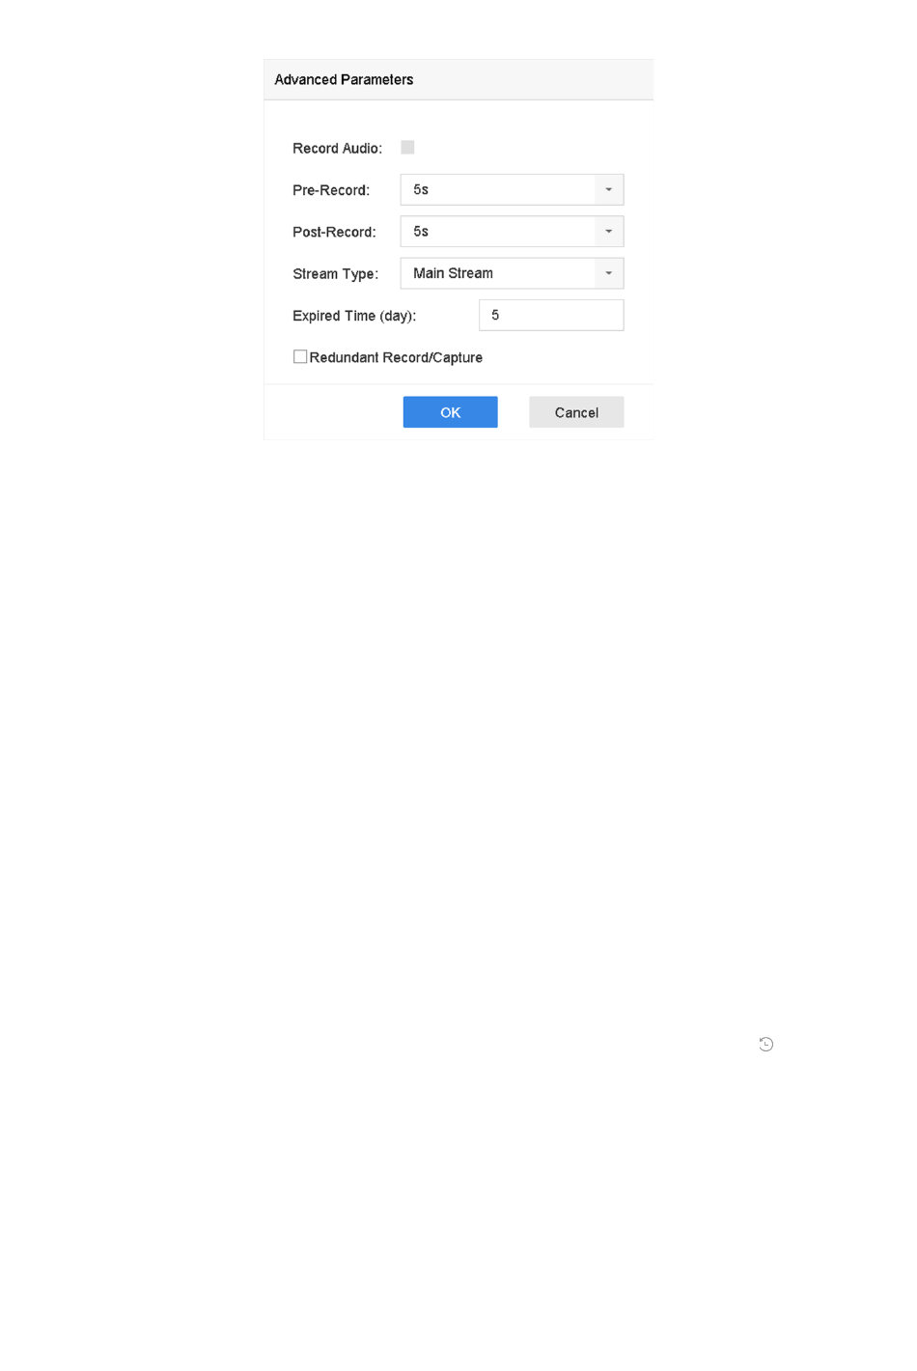The width and height of the screenshot is (917, 1371).
Task: Open the playback history clock icon
Action: tap(765, 1044)
